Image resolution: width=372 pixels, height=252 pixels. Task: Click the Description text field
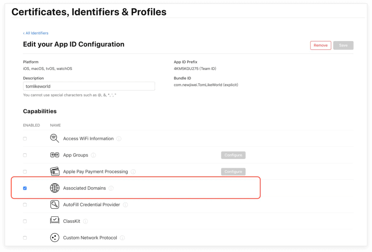click(x=89, y=86)
